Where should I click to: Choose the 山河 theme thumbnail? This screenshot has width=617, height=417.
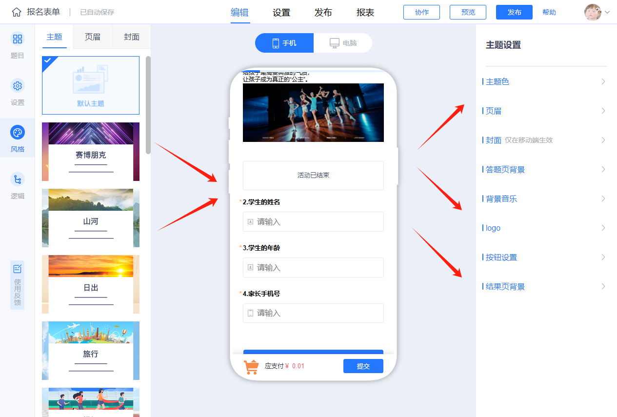point(91,218)
